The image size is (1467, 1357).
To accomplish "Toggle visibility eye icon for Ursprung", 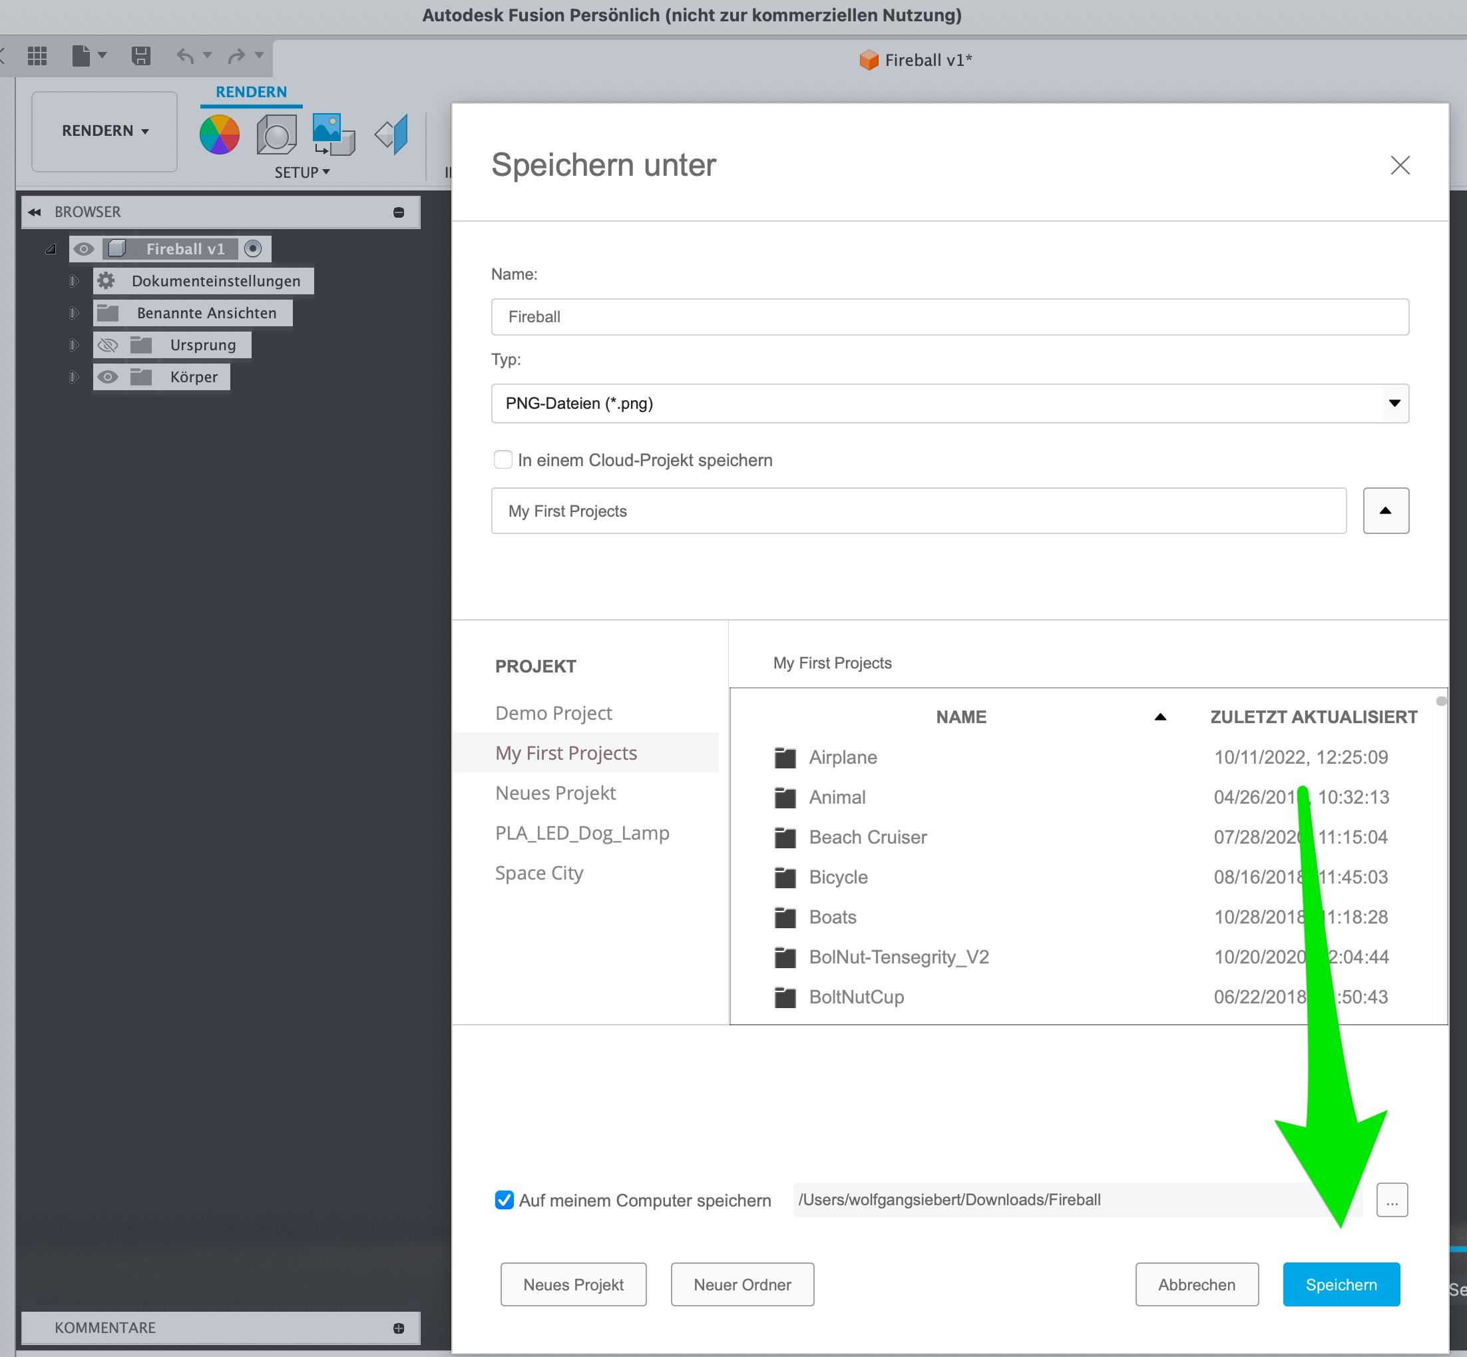I will (x=110, y=344).
